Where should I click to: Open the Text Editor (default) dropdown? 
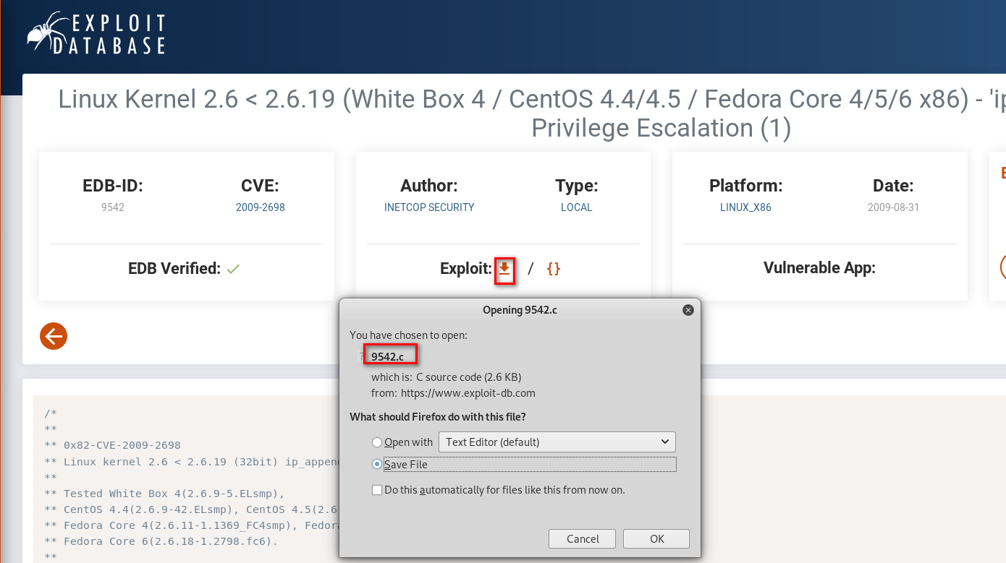click(557, 442)
